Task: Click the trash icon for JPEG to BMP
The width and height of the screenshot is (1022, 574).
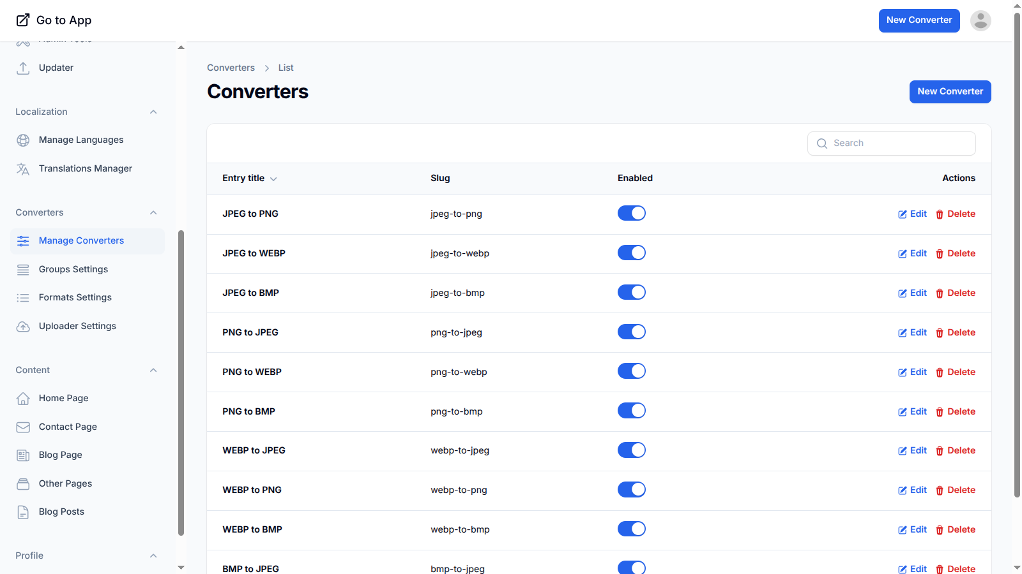Action: (x=940, y=293)
